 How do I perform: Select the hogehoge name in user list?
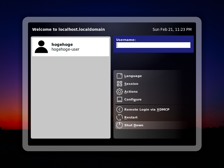click(x=62, y=45)
